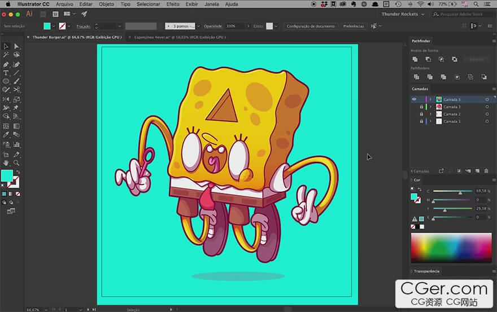The width and height of the screenshot is (497, 312).
Task: Select the Gradient tool
Action: click(x=16, y=126)
